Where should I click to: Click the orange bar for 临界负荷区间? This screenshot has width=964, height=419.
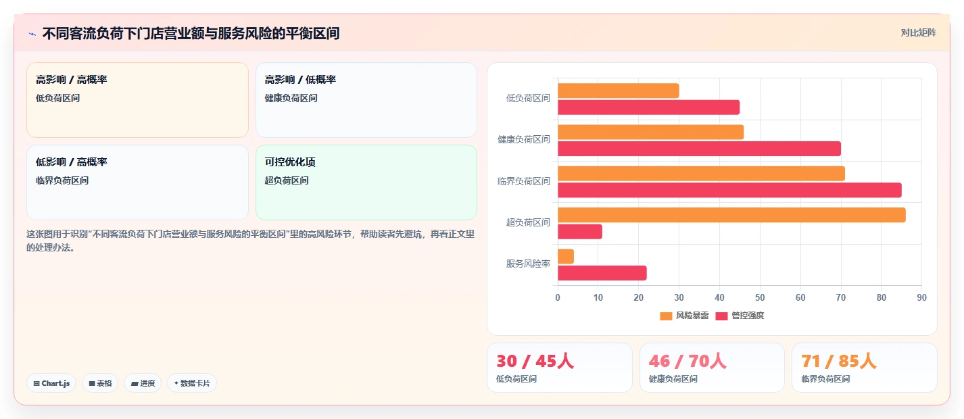701,174
